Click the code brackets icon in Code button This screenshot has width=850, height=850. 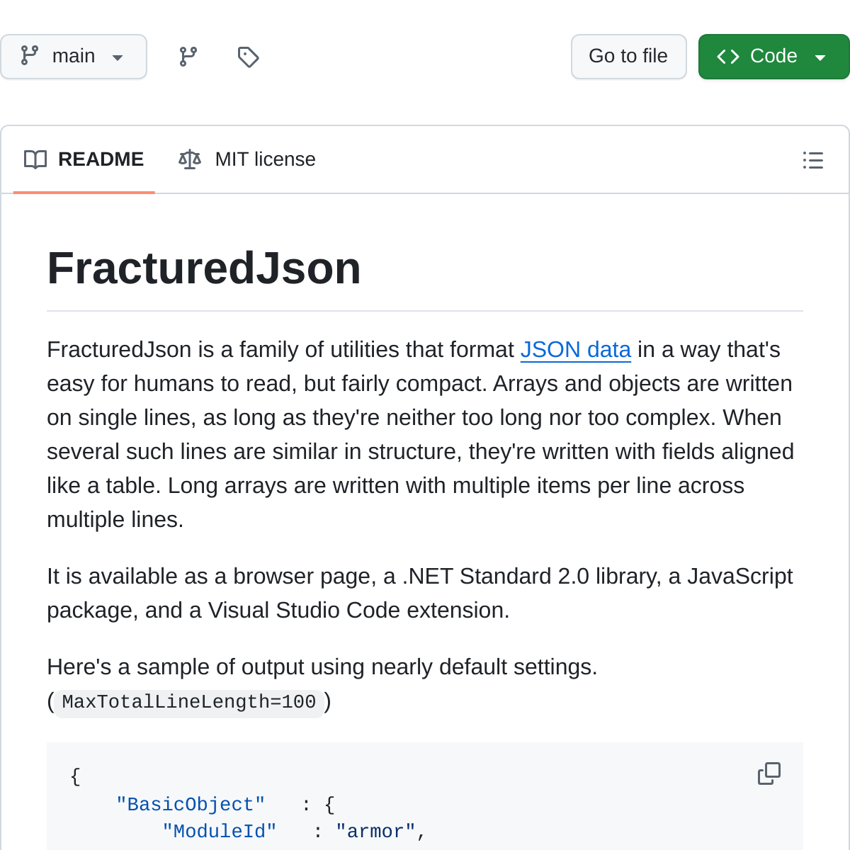(727, 56)
